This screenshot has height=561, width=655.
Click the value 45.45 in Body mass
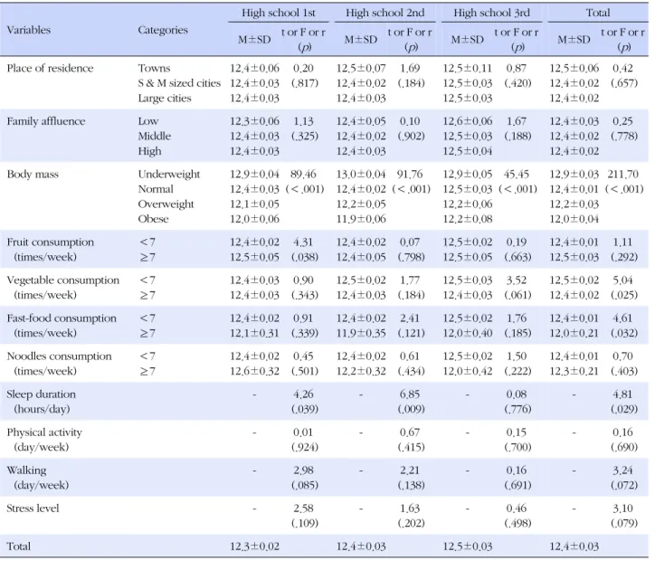click(517, 175)
